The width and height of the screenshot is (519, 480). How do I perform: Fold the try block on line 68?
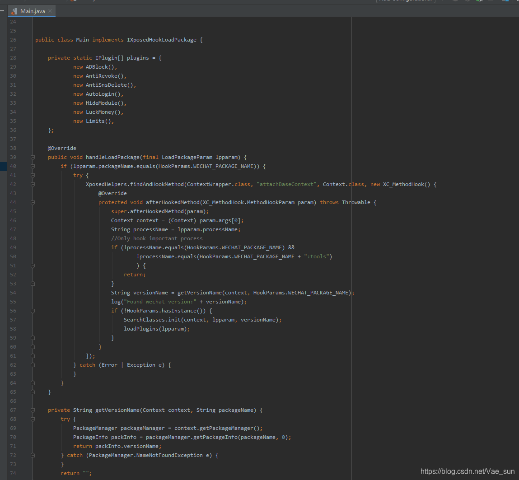tap(33, 419)
